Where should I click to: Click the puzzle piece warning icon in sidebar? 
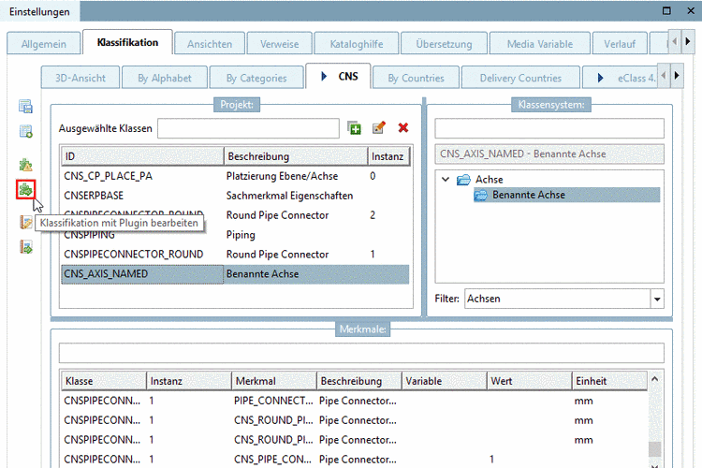click(25, 165)
